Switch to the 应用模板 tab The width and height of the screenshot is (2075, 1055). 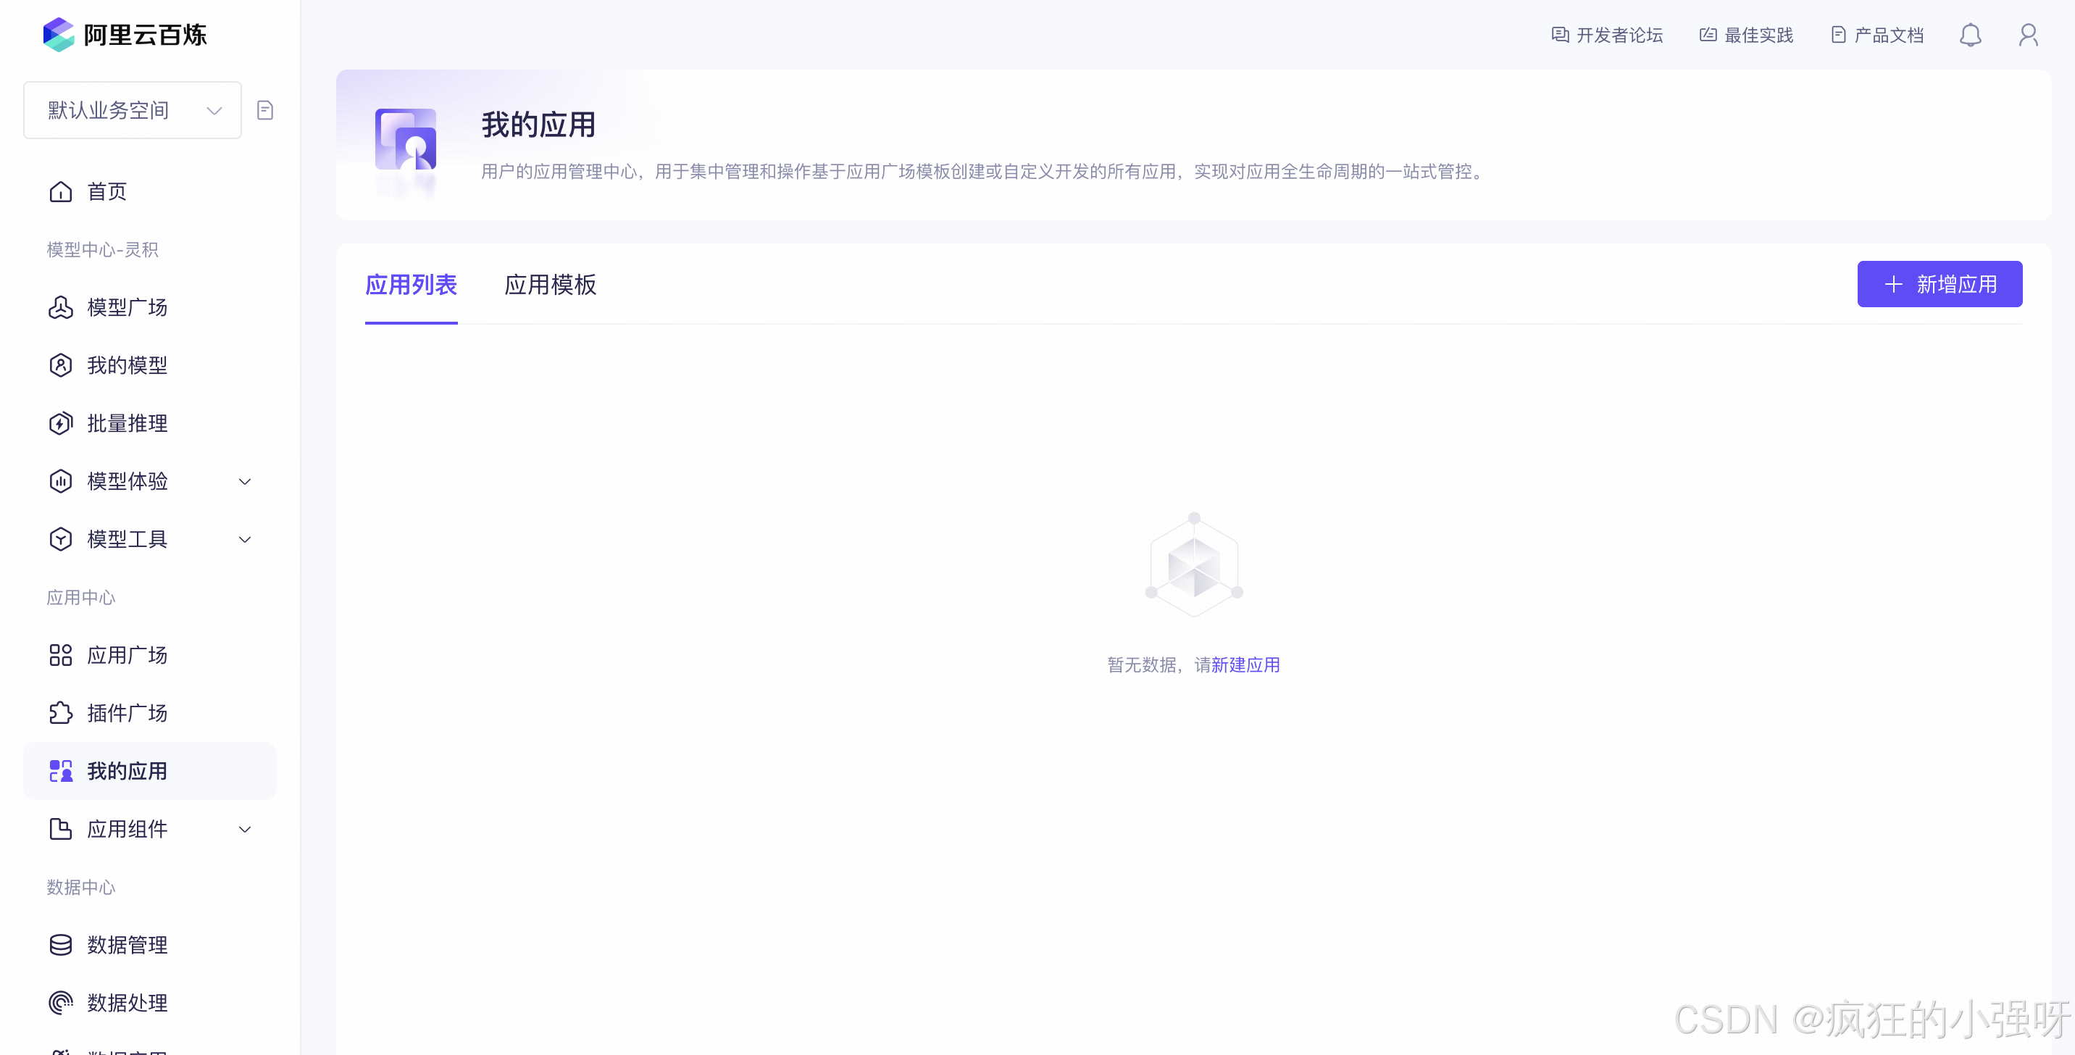tap(550, 285)
